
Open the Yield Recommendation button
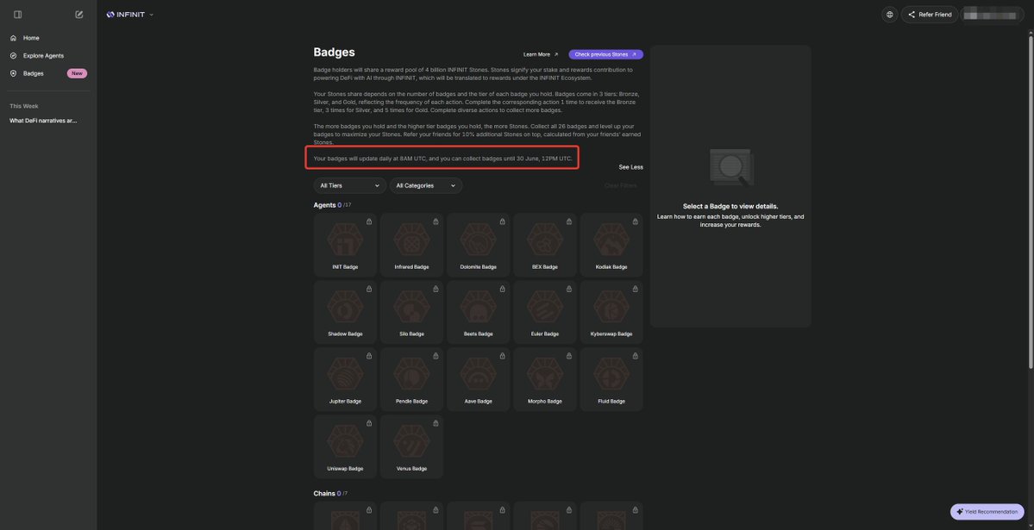987,512
